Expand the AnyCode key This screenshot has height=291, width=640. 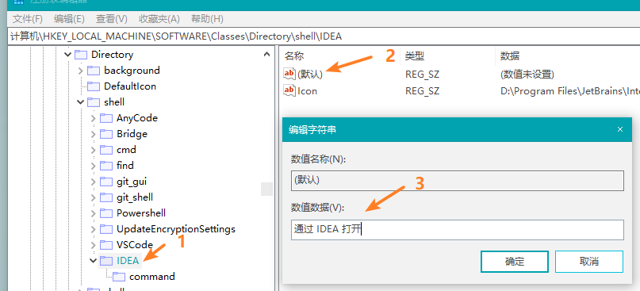(x=93, y=118)
